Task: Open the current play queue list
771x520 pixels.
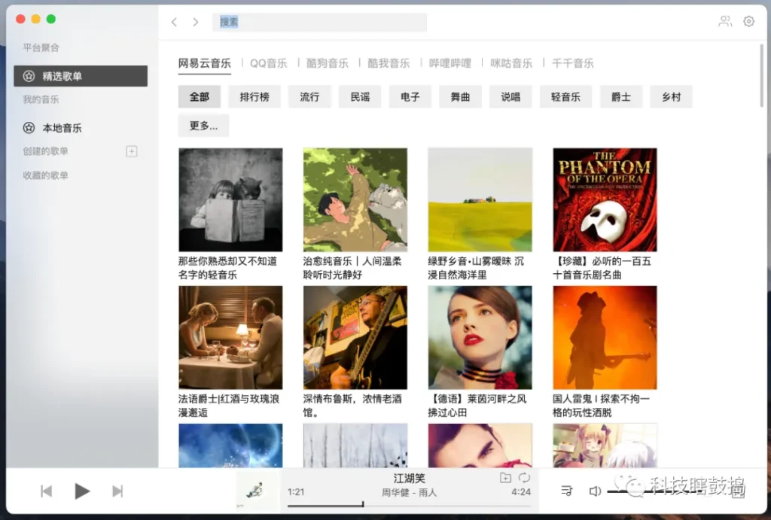Action: pyautogui.click(x=566, y=491)
